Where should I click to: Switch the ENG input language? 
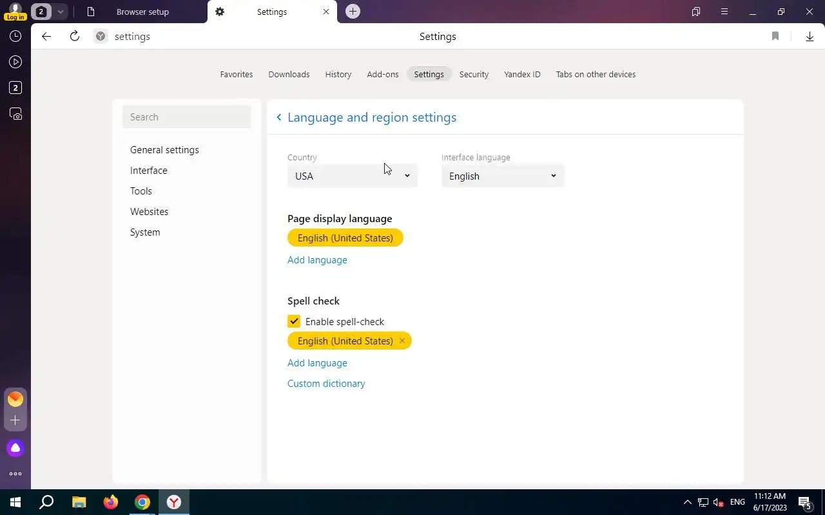pos(737,502)
